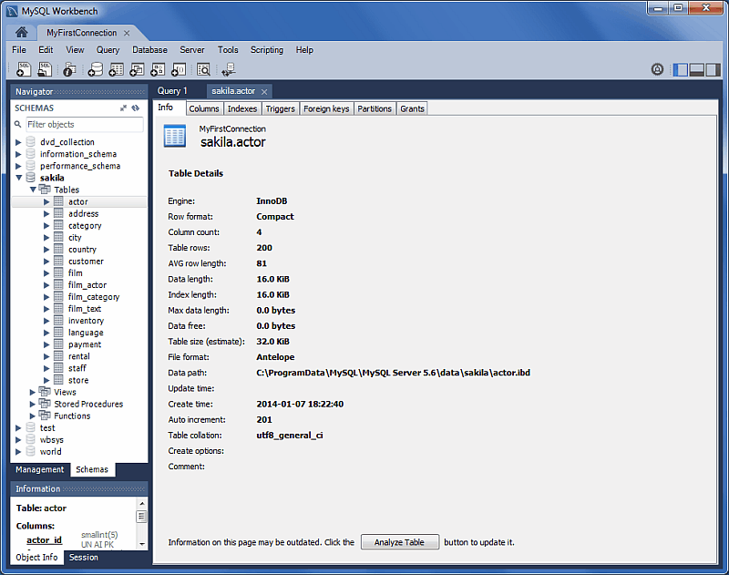Expand the Views folder in sakila
The image size is (729, 575).
pos(33,392)
